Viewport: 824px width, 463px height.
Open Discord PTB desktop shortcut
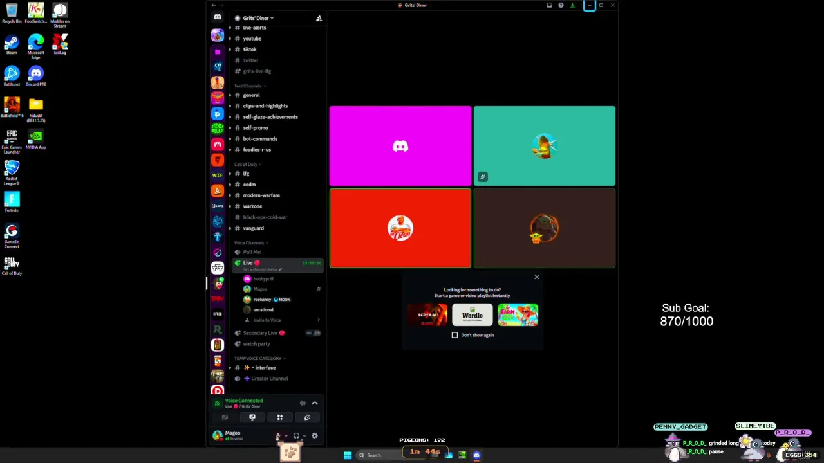point(36,76)
